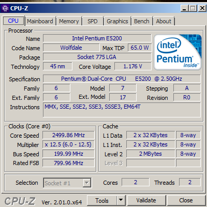This screenshot has width=207, height=207.
Task: Open the Memory tab
Action: click(69, 21)
